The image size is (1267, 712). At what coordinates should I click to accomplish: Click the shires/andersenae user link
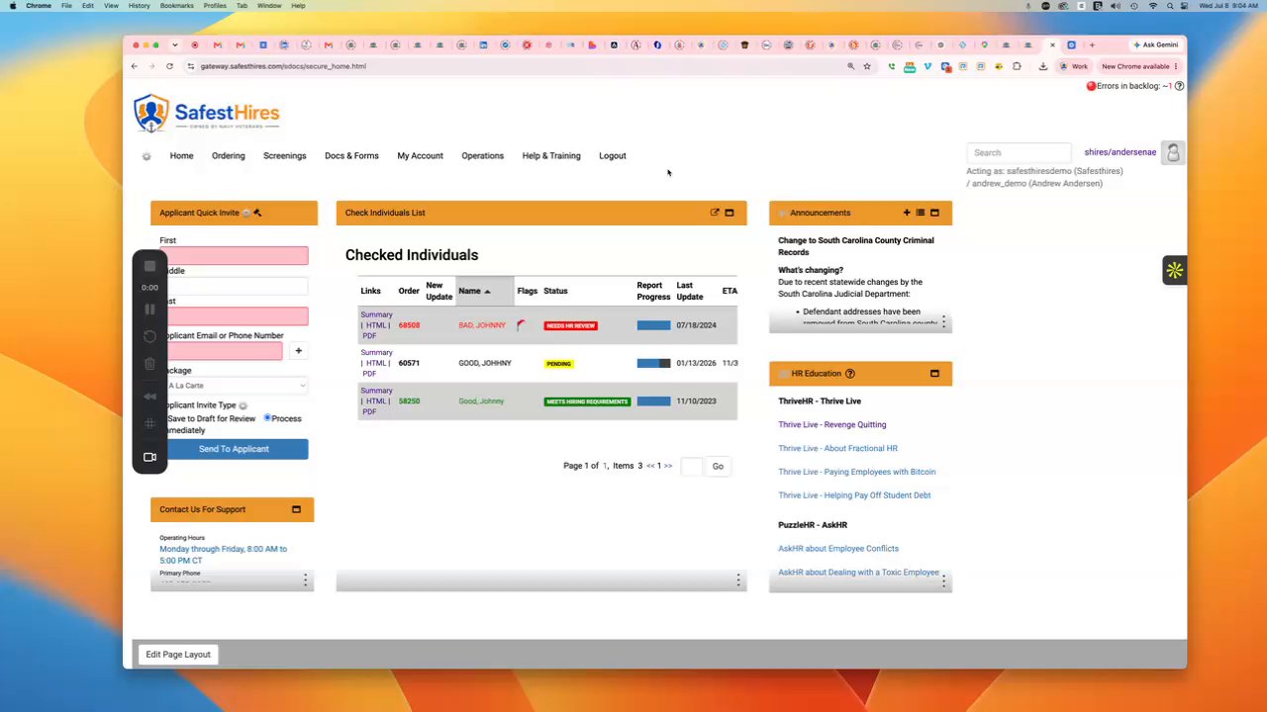tap(1120, 152)
